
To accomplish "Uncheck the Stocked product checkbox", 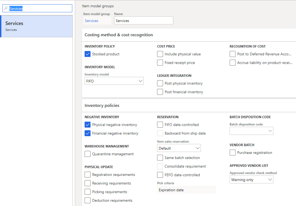I will [x=87, y=54].
